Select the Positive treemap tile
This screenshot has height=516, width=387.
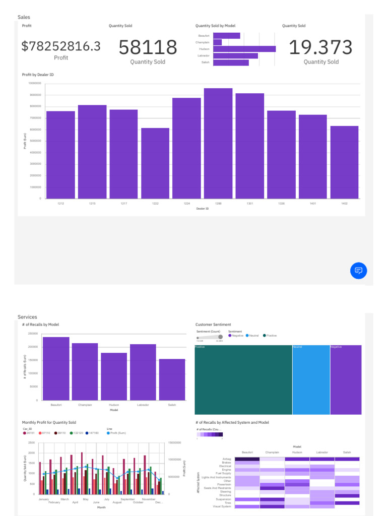[243, 380]
